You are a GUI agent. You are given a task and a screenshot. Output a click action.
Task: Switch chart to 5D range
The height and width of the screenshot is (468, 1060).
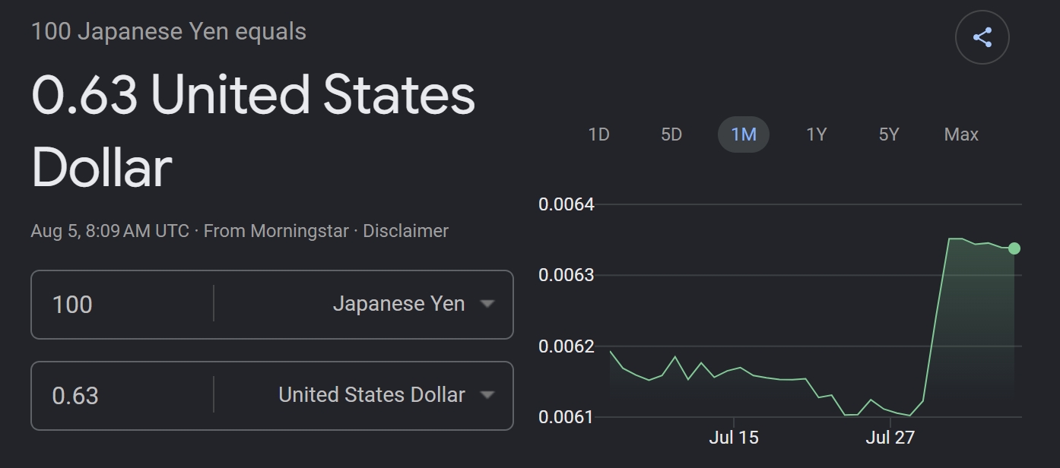[x=671, y=134]
